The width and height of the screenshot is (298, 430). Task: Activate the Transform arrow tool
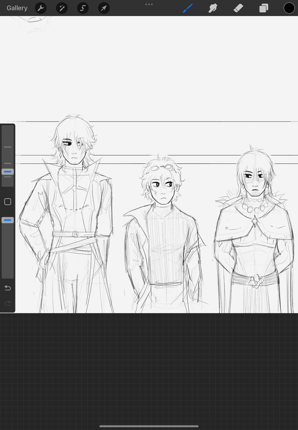[x=104, y=8]
